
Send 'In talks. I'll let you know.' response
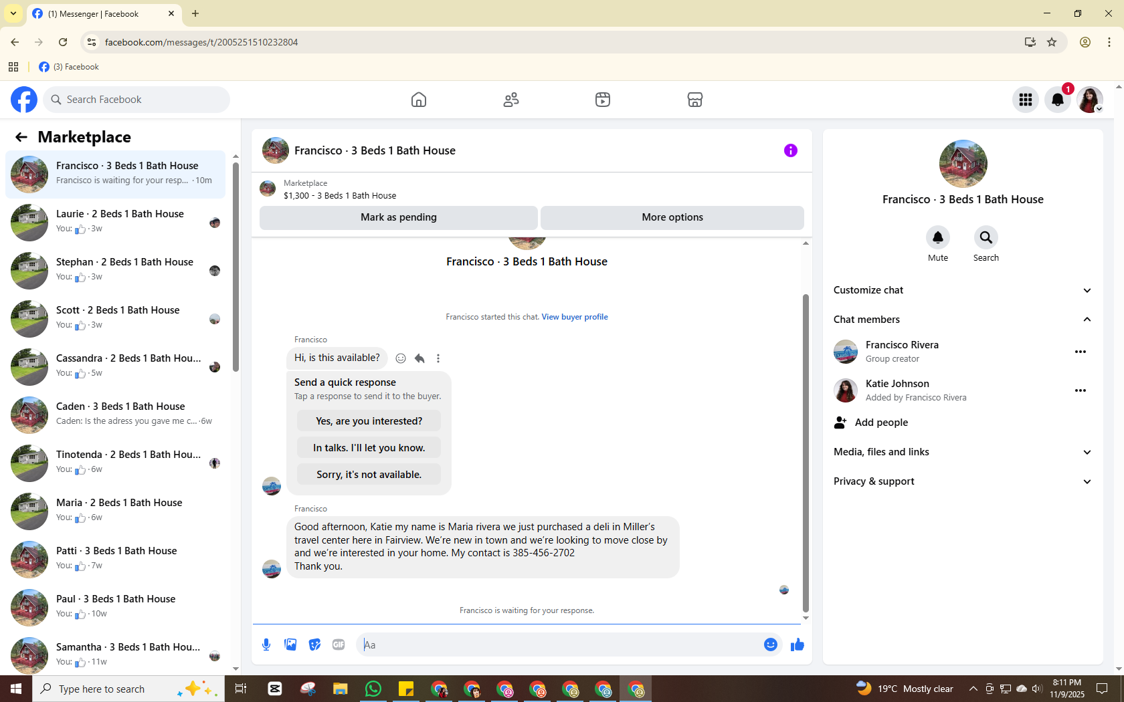(369, 448)
